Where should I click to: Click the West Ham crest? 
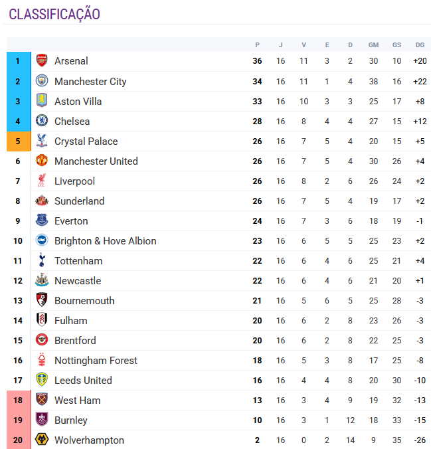pyautogui.click(x=42, y=400)
